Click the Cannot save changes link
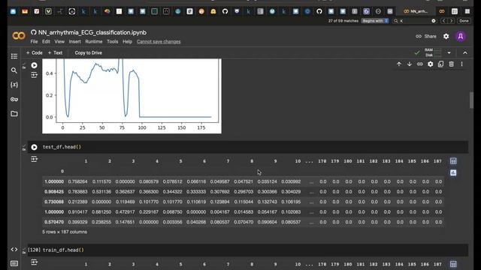 pos(159,42)
